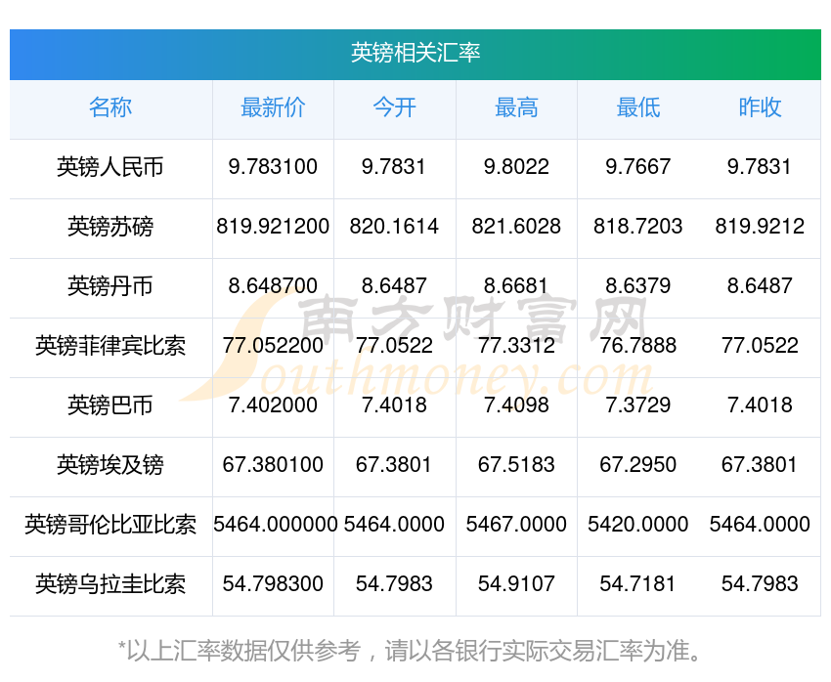This screenshot has height=682, width=831.
Task: Click high value 54.9107
Action: click(516, 584)
